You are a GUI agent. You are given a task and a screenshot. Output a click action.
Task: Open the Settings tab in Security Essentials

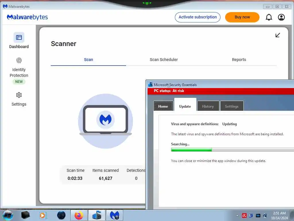232,106
